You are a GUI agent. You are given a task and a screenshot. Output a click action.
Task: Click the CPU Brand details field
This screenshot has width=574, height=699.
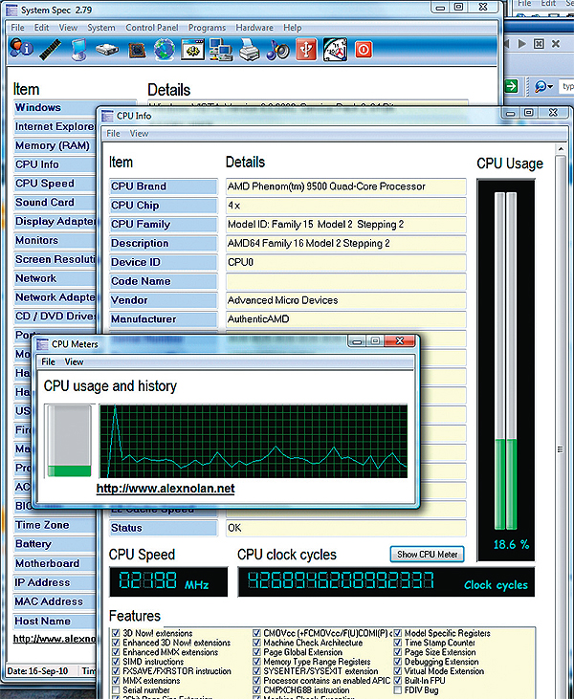click(345, 186)
